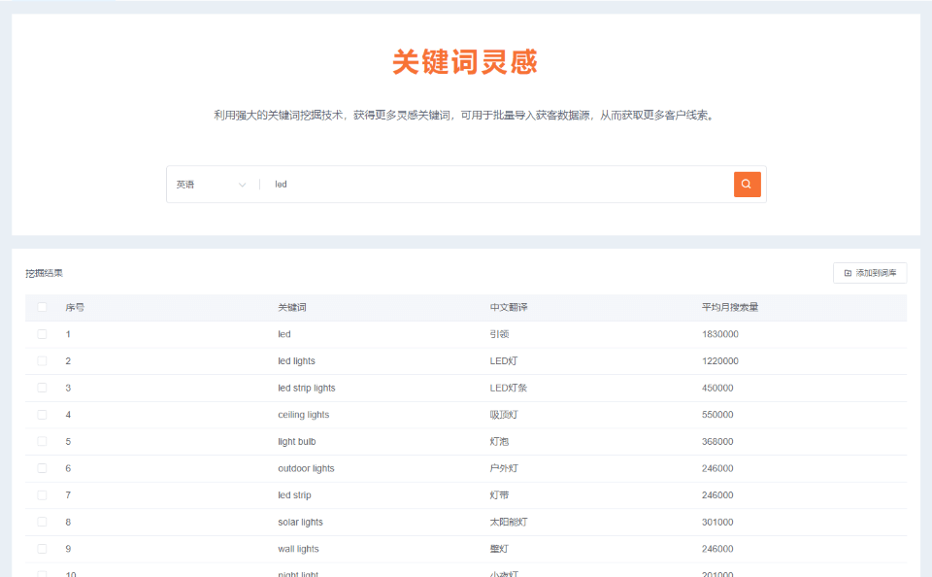This screenshot has width=932, height=577.
Task: Click the 关键词灵感 page title
Action: [465, 62]
